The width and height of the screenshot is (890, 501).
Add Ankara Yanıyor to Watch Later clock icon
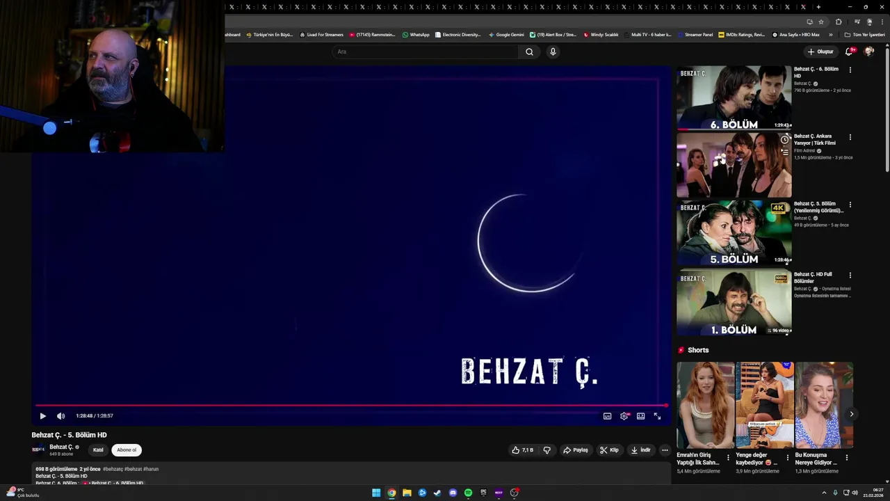pyautogui.click(x=784, y=141)
